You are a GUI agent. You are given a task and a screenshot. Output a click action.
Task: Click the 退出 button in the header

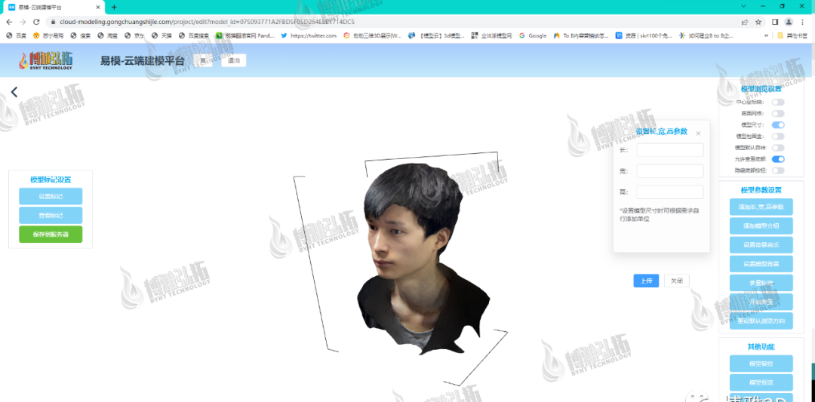point(234,60)
